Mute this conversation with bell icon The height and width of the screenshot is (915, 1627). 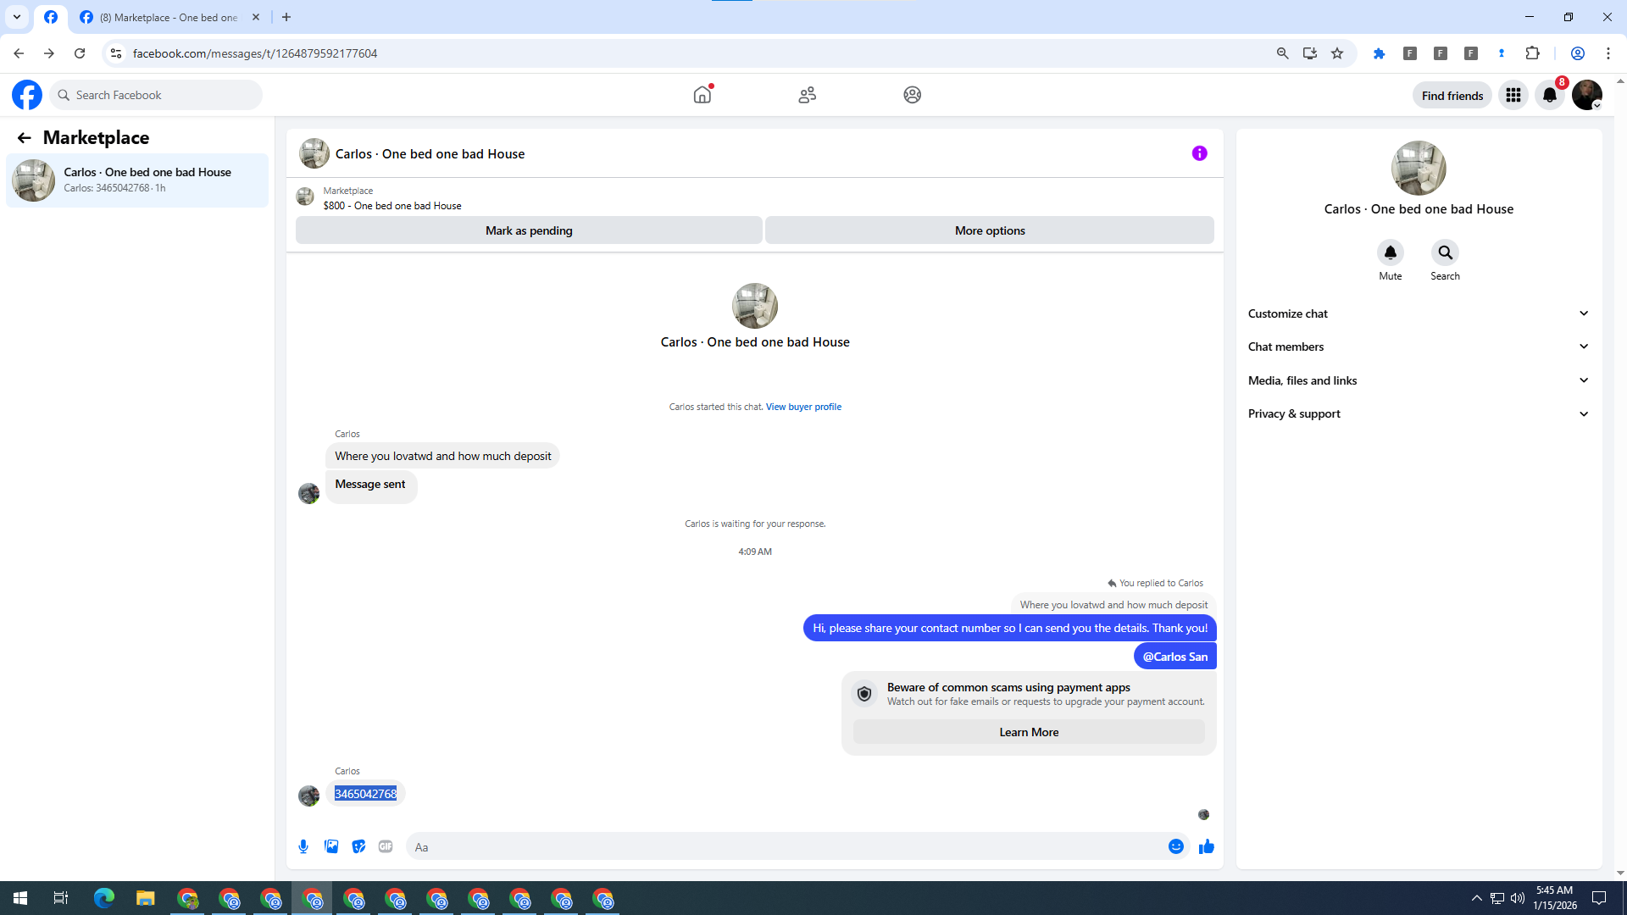(x=1390, y=252)
